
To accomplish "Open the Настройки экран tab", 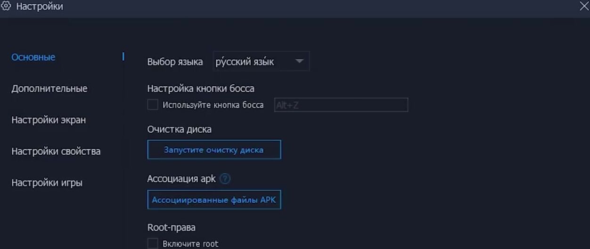I will click(49, 120).
